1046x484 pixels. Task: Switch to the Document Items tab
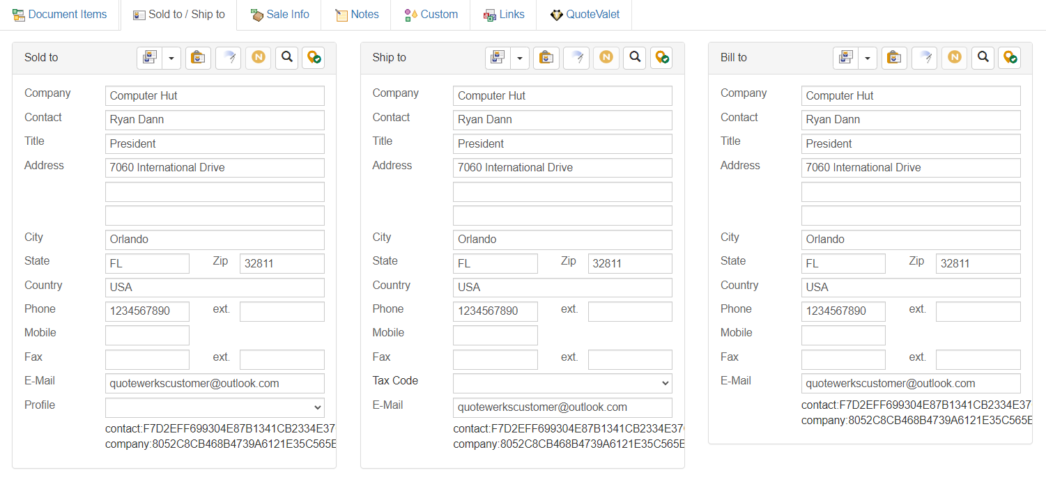click(x=60, y=15)
